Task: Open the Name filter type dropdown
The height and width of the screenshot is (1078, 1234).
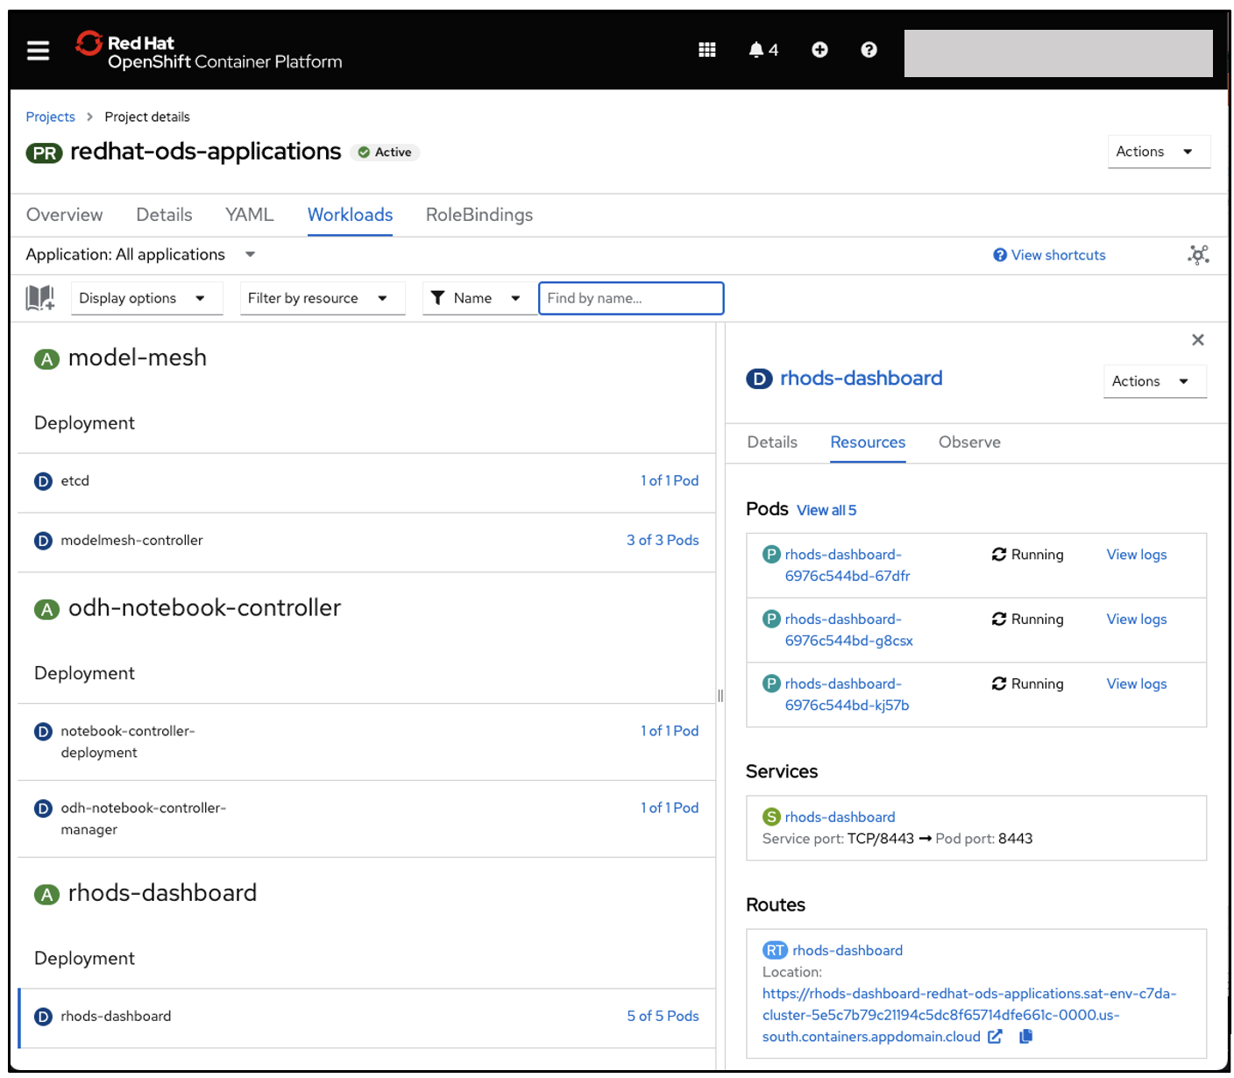Action: click(x=479, y=298)
